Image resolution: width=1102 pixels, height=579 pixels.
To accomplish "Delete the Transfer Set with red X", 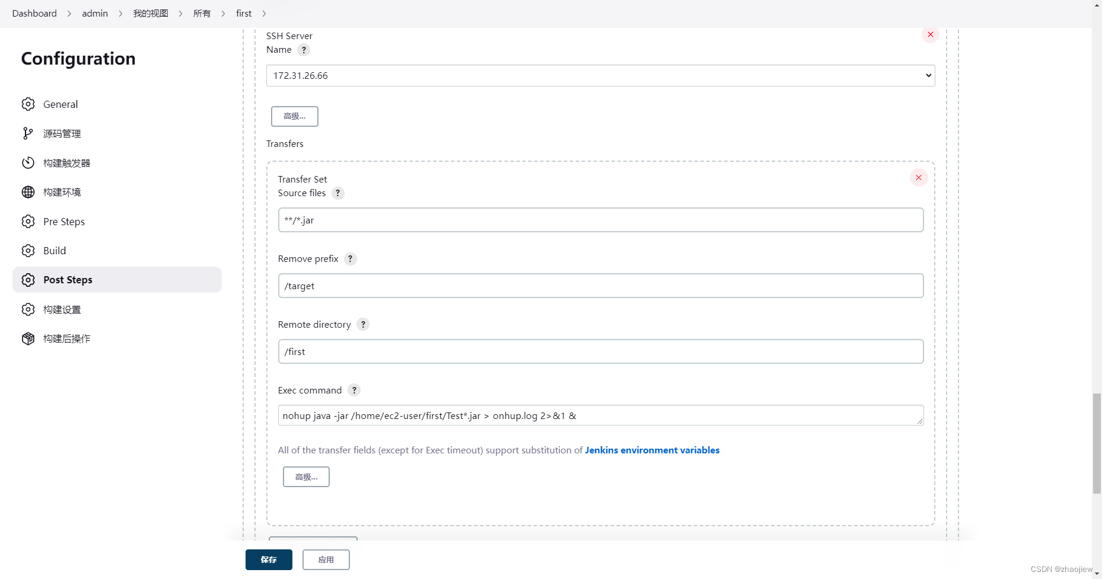I will coord(919,178).
